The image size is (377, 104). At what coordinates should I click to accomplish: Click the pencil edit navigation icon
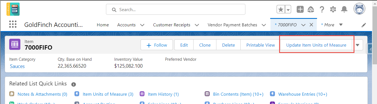[x=364, y=25]
